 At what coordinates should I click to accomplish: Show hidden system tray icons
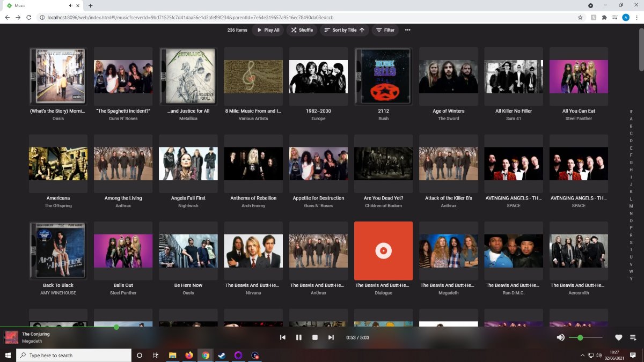coord(582,355)
